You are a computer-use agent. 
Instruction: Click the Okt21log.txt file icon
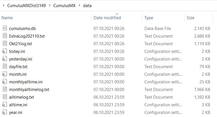(x=5, y=44)
